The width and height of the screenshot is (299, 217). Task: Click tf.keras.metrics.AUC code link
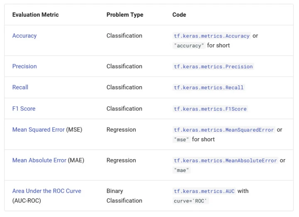pyautogui.click(x=204, y=191)
